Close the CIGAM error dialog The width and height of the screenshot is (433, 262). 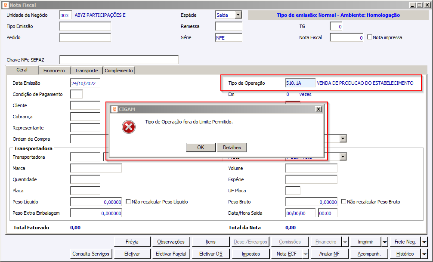point(319,109)
